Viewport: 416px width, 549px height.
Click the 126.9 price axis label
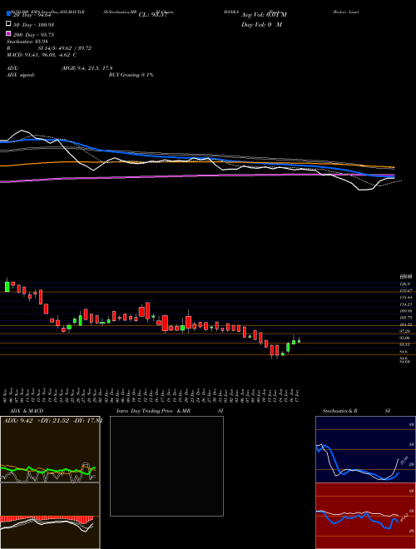[x=404, y=284]
